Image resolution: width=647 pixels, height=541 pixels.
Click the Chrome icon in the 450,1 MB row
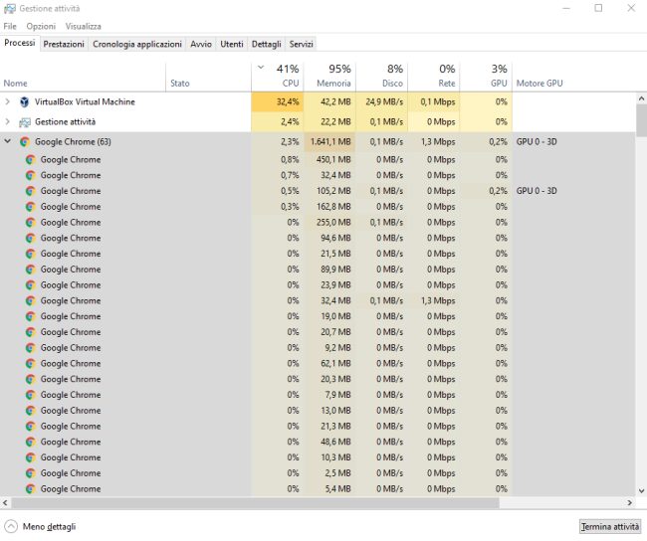(x=31, y=159)
